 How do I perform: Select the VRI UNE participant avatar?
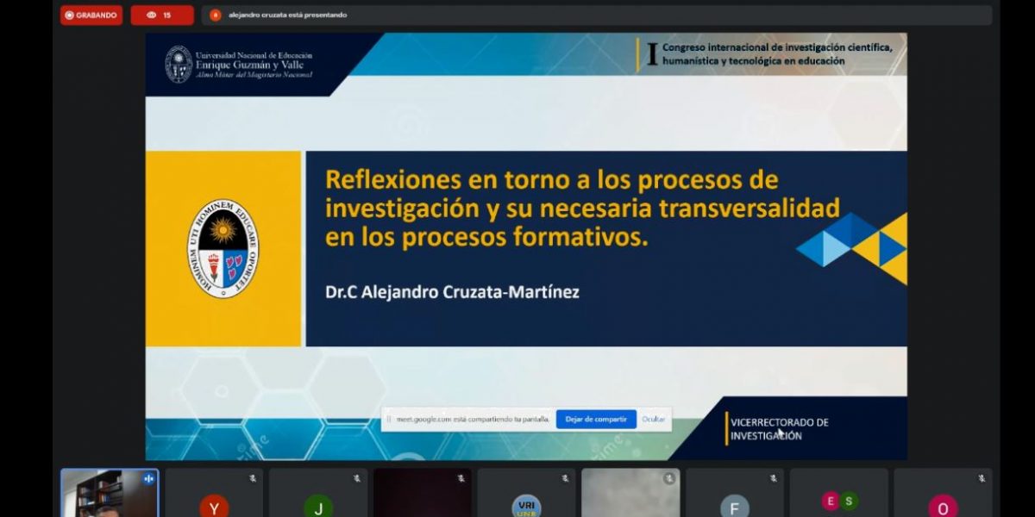pos(526,506)
